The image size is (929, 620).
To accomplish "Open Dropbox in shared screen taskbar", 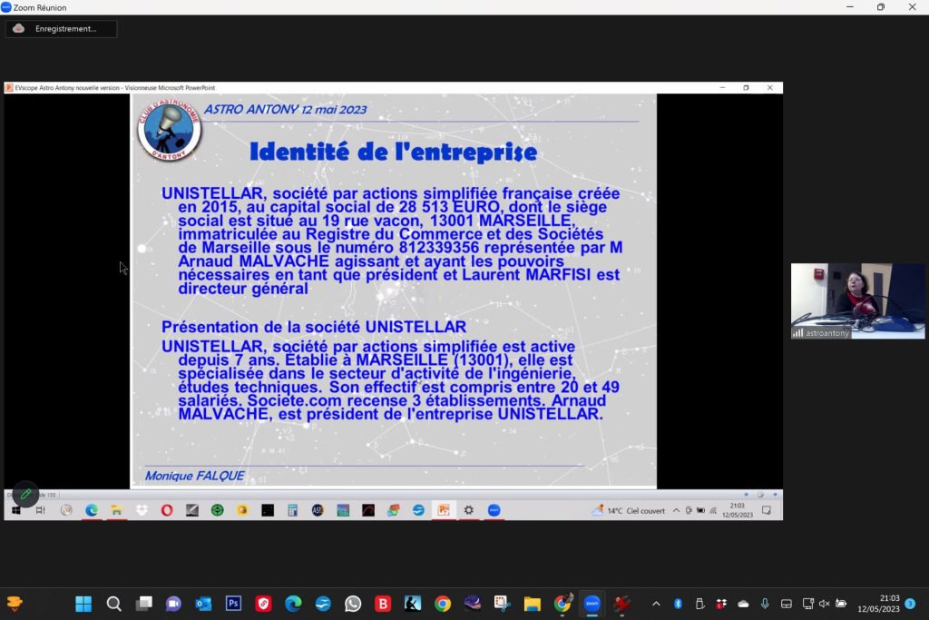I will 142,510.
